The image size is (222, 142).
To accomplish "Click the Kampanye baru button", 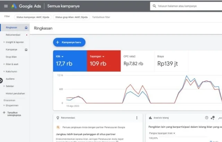I will [x=69, y=42].
